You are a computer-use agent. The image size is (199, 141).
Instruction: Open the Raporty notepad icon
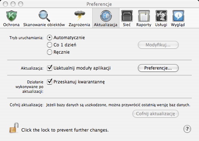[144, 16]
